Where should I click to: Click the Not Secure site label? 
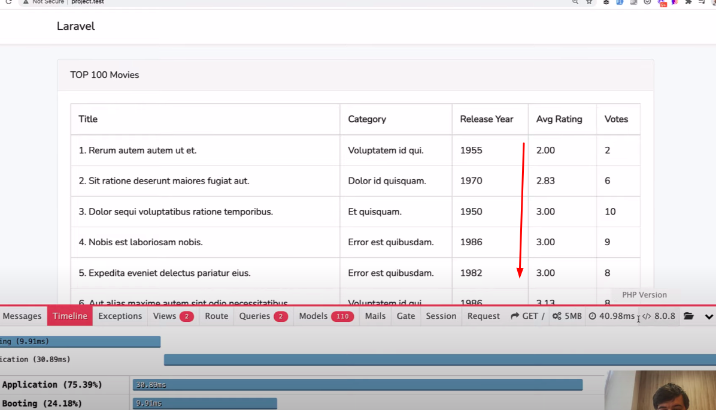pyautogui.click(x=43, y=2)
